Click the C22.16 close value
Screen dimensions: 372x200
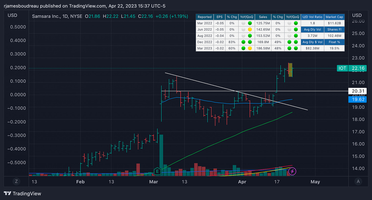pyautogui.click(x=146, y=16)
